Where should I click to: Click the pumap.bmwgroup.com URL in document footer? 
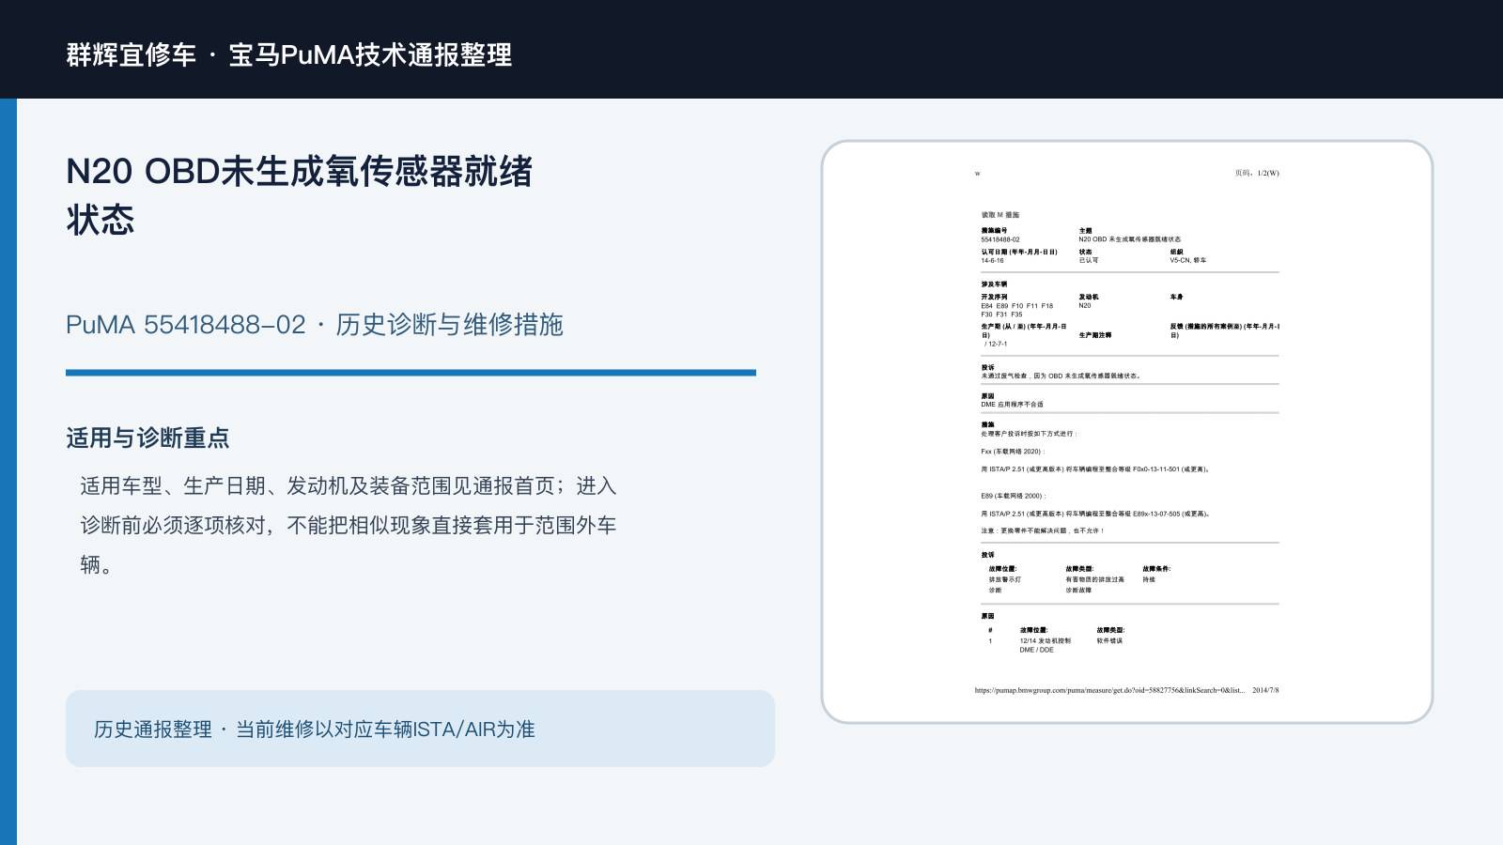[x=1109, y=690]
